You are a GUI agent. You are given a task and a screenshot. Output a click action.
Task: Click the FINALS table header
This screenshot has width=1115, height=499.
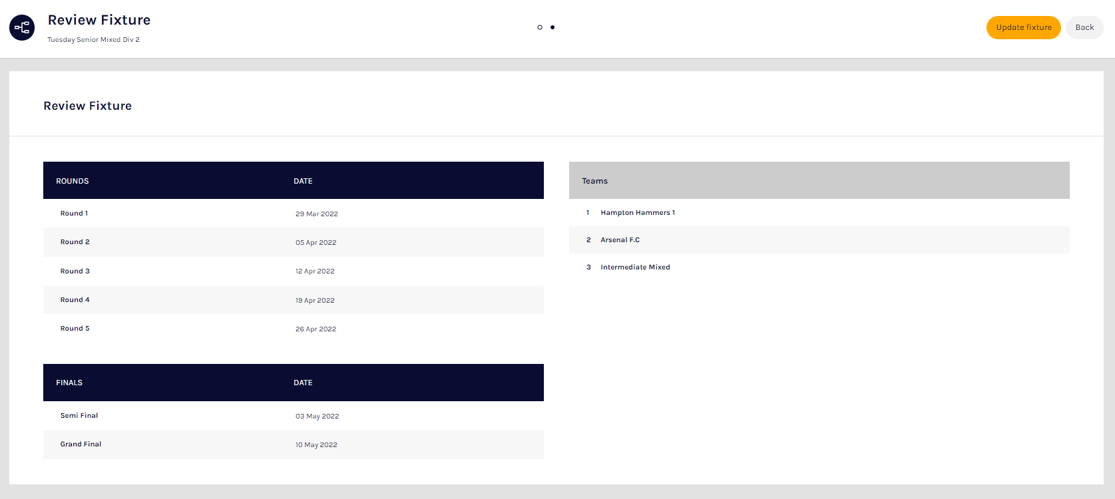pyautogui.click(x=69, y=383)
